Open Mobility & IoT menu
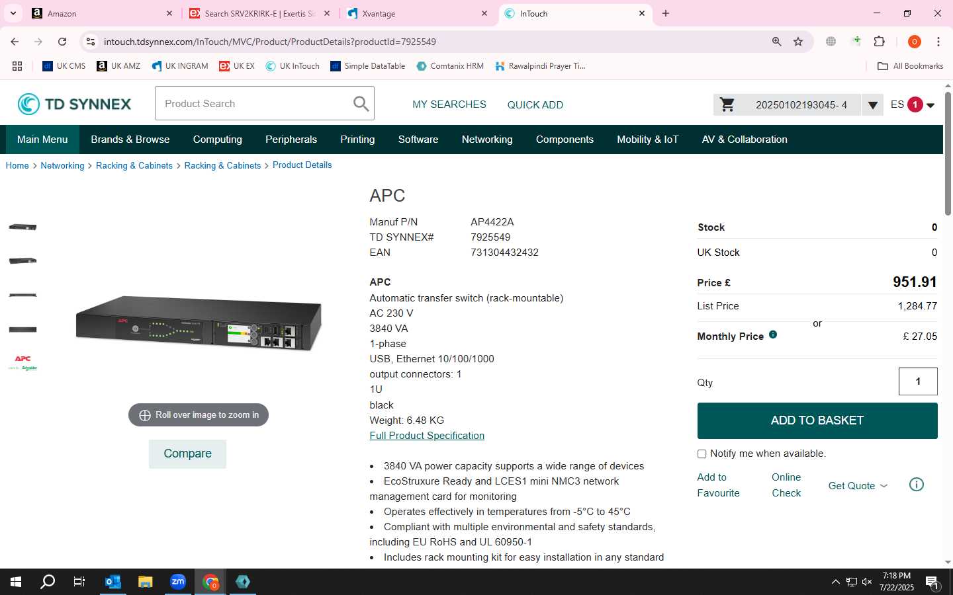The height and width of the screenshot is (595, 953). (x=648, y=139)
